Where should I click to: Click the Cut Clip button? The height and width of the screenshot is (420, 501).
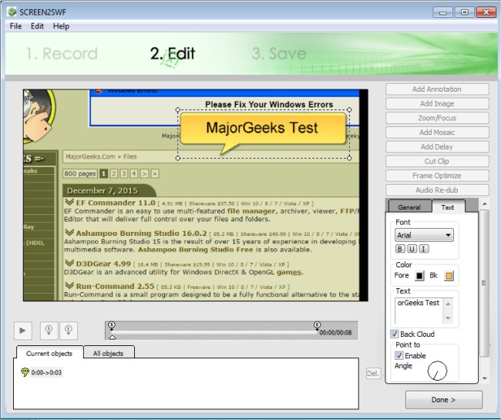click(437, 161)
